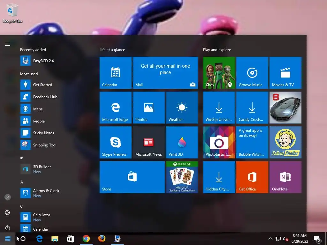
Task: Switch to Google Chrome on taskbar
Action: click(x=86, y=239)
